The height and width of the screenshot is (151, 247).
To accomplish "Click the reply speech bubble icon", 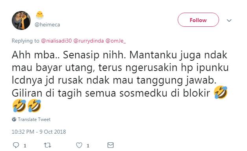I will tap(16, 145).
